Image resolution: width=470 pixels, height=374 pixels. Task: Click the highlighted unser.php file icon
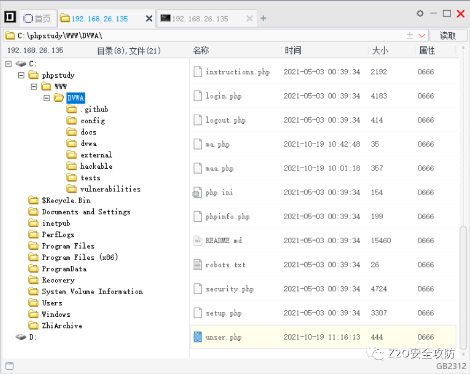click(198, 337)
